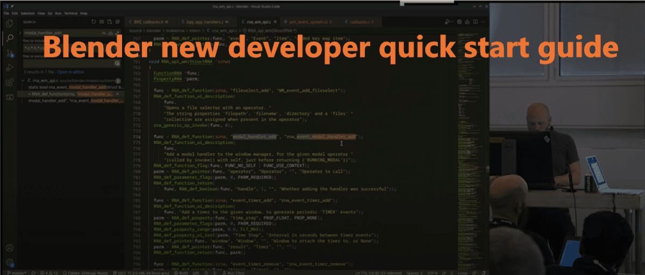Click the Accounts icon in activity bar
Image resolution: width=645 pixels, height=275 pixels.
tap(10, 248)
